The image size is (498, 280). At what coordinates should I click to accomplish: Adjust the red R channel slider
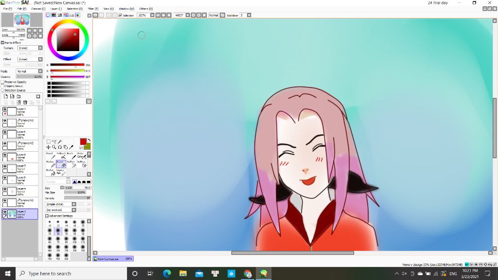(x=67, y=65)
